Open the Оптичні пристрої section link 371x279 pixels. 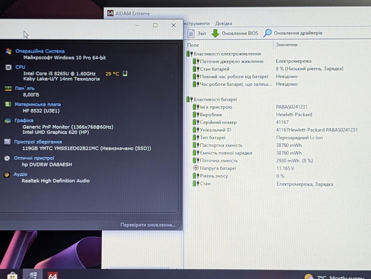[x=34, y=158]
